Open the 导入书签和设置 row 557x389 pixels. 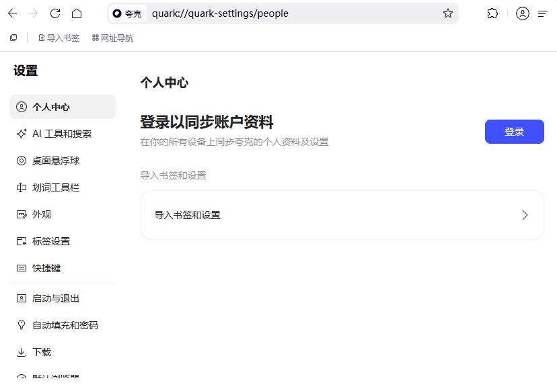[342, 215]
